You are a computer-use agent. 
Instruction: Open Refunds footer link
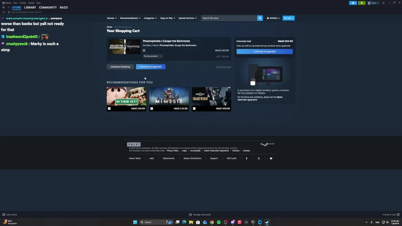point(236,151)
